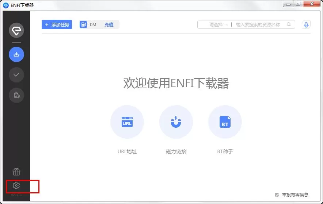Open the download history database icon
The height and width of the screenshot is (204, 323).
pos(16,95)
